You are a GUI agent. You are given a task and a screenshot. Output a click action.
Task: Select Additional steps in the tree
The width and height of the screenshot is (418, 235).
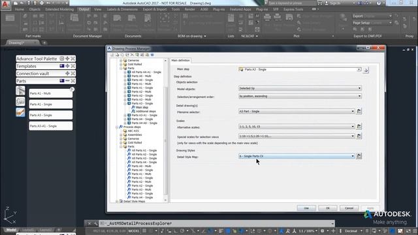[x=146, y=112]
